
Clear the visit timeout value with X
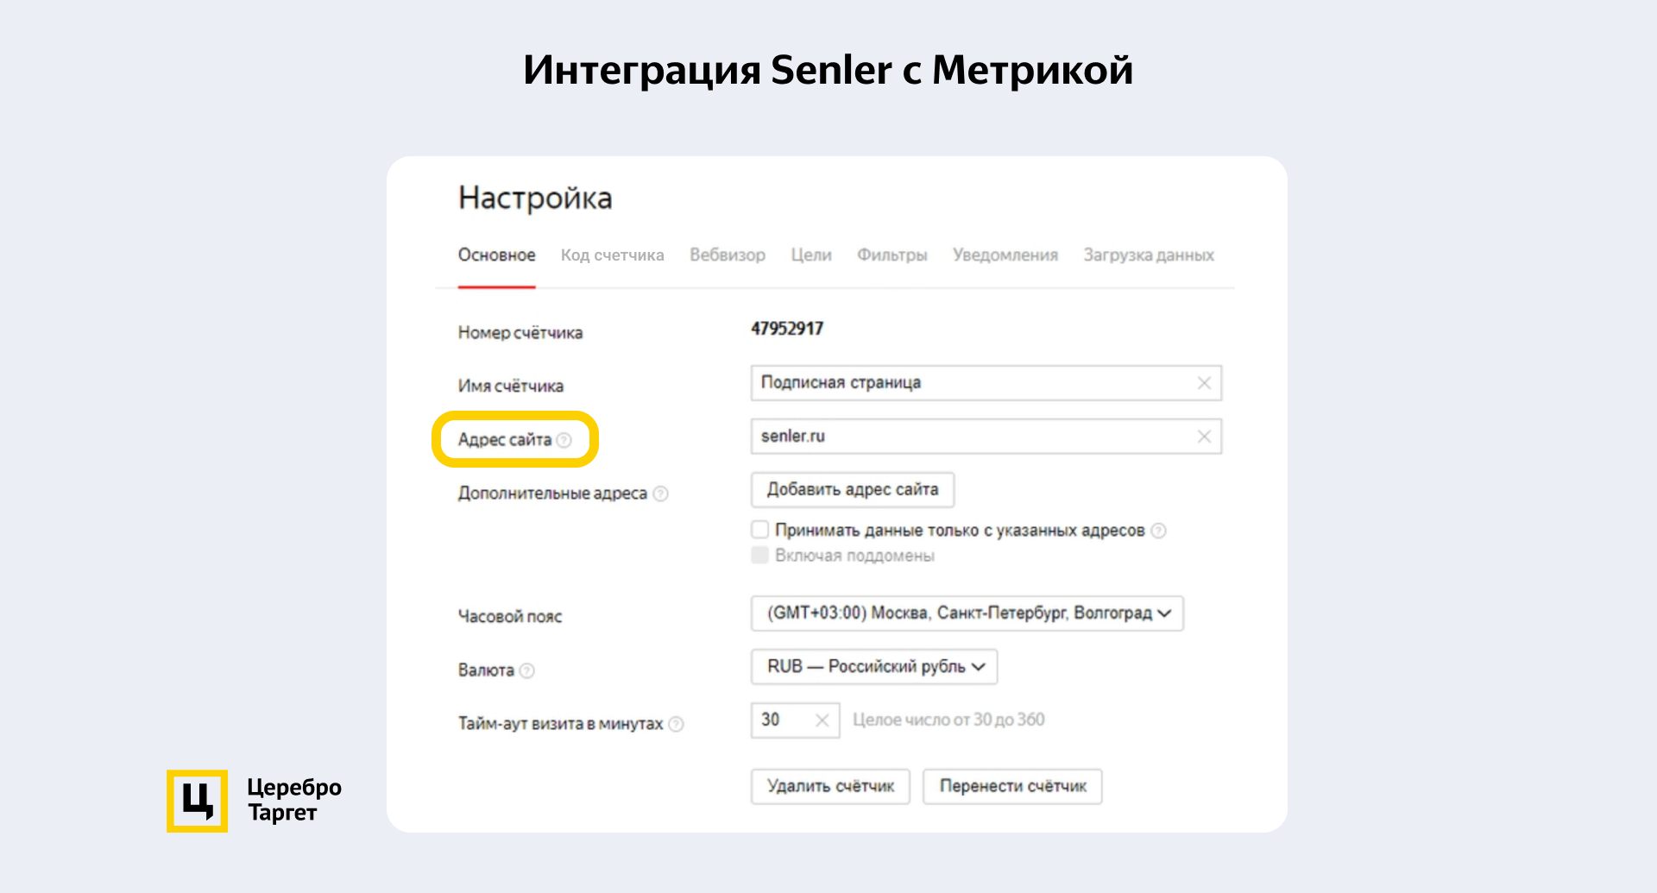coord(822,720)
